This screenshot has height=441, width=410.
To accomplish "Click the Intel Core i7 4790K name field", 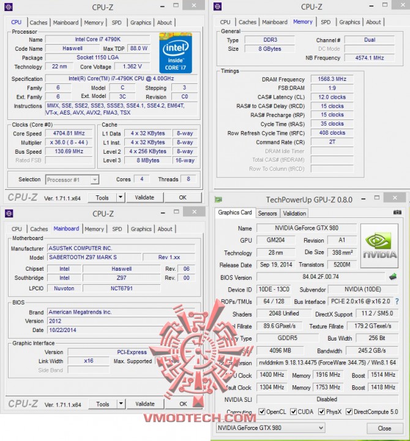I will click(x=98, y=39).
